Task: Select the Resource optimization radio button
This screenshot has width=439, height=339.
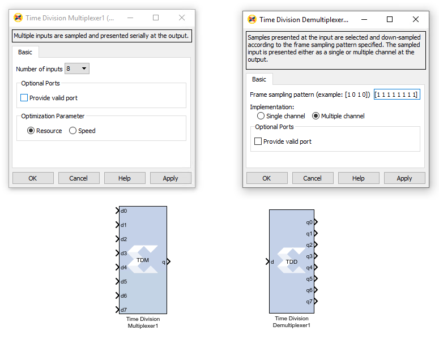Action: pyautogui.click(x=31, y=131)
